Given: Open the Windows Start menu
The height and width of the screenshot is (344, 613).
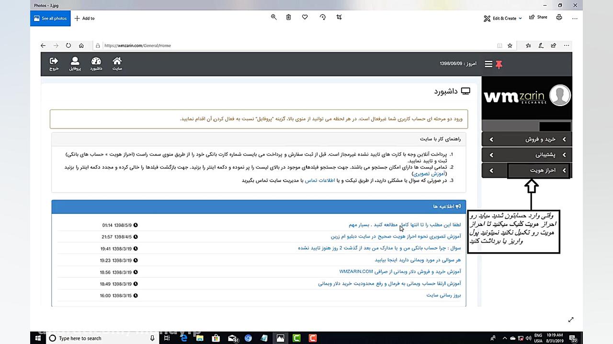Looking at the screenshot, I should click(x=38, y=338).
